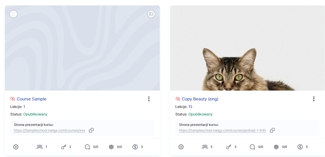Open three-dot menu for Copy Beauty (eng)

coord(314,99)
